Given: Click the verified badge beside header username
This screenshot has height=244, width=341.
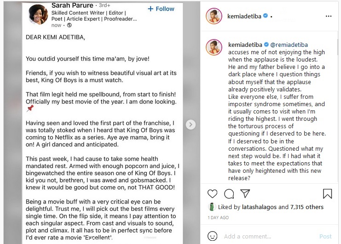Looking at the screenshot, I should coord(265,16).
